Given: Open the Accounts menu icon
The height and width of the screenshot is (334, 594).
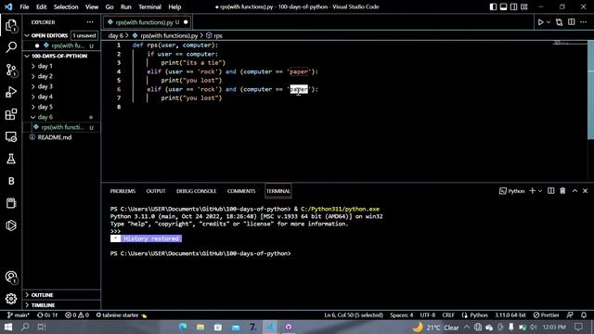Looking at the screenshot, I should pos(11,277).
